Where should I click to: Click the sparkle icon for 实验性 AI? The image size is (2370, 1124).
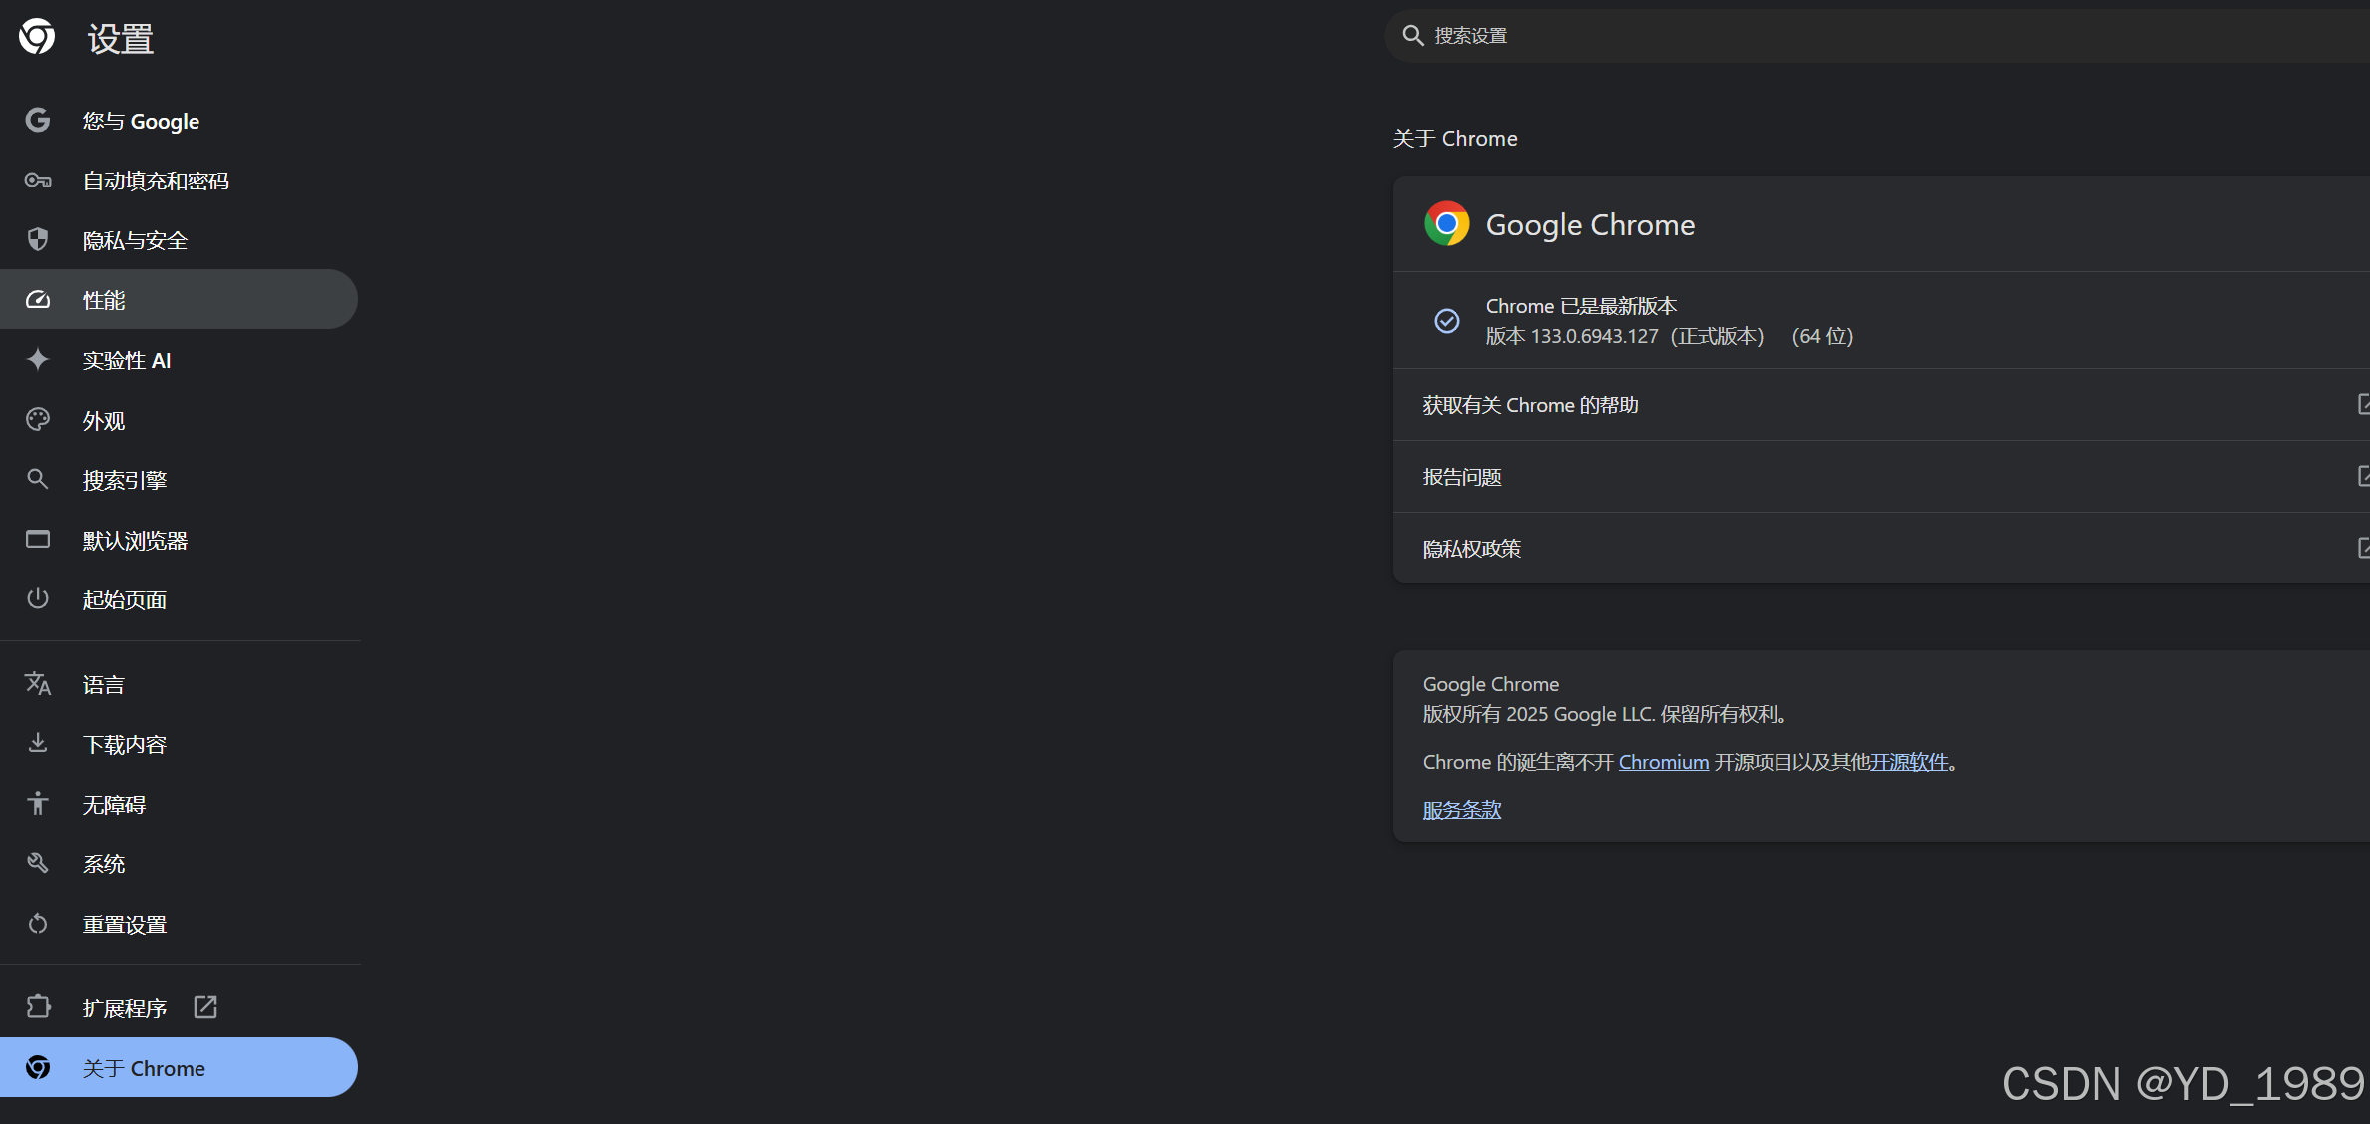click(x=38, y=359)
